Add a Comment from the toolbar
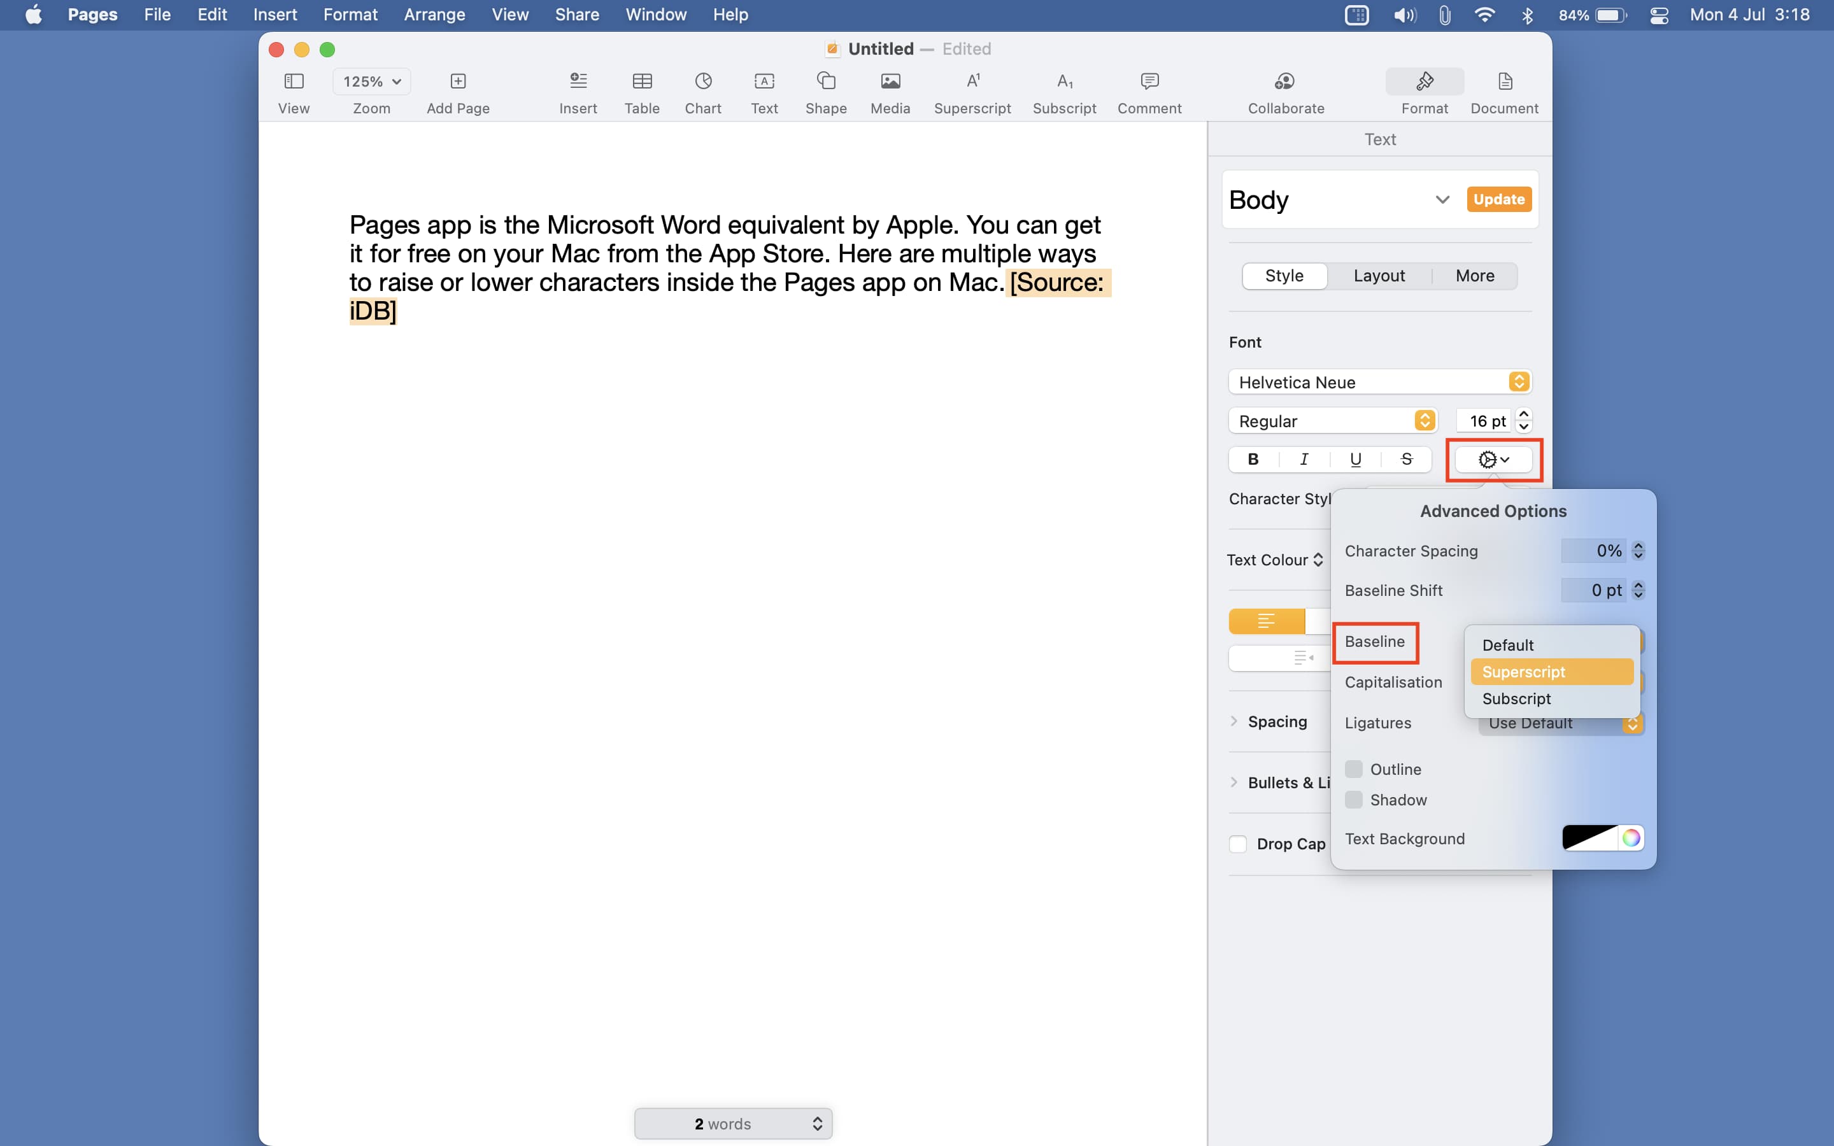The height and width of the screenshot is (1146, 1834). tap(1149, 81)
